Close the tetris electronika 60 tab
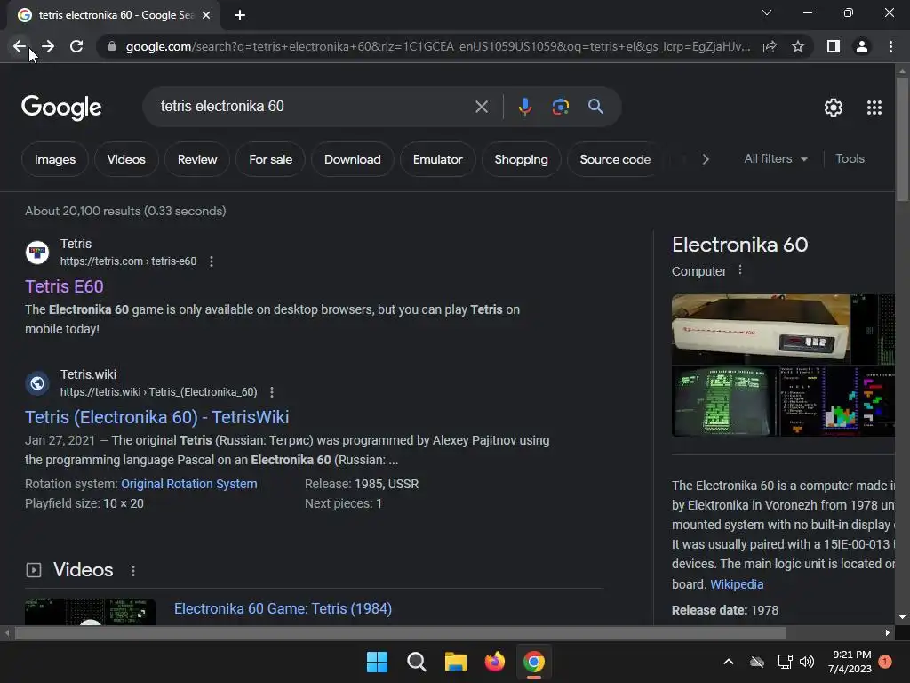The height and width of the screenshot is (683, 910). click(x=206, y=15)
